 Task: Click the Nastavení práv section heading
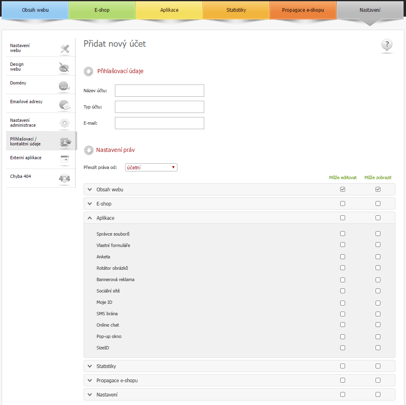(x=115, y=150)
